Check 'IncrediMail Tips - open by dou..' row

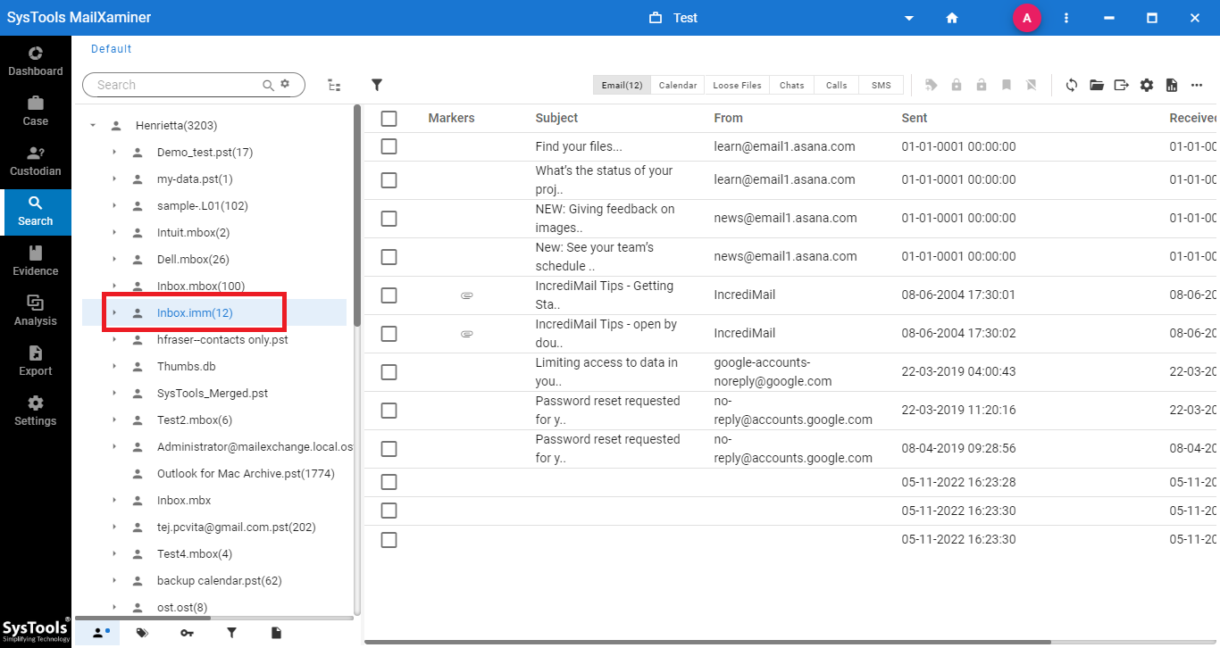389,333
